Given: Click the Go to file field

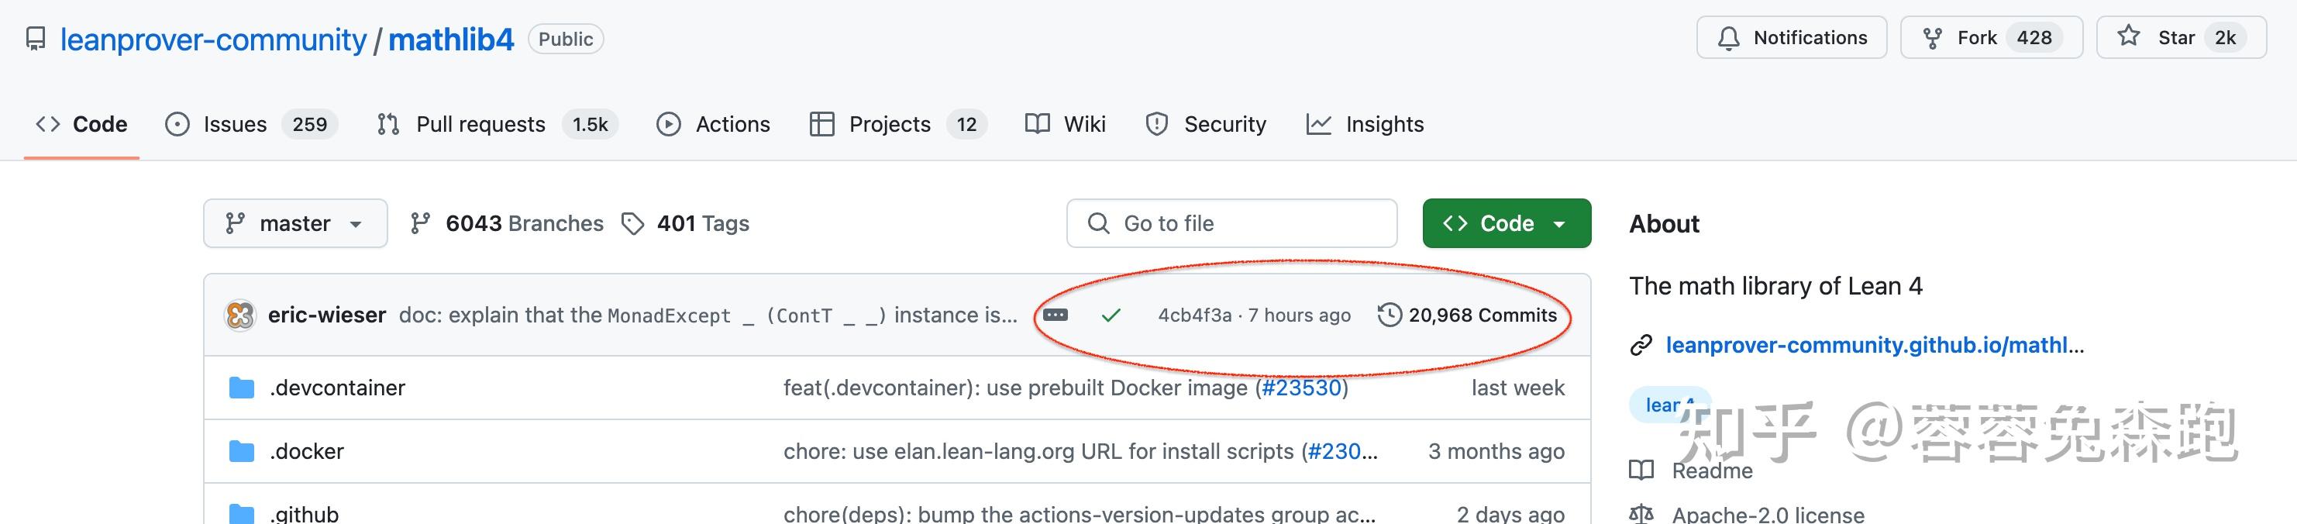Looking at the screenshot, I should [1231, 224].
